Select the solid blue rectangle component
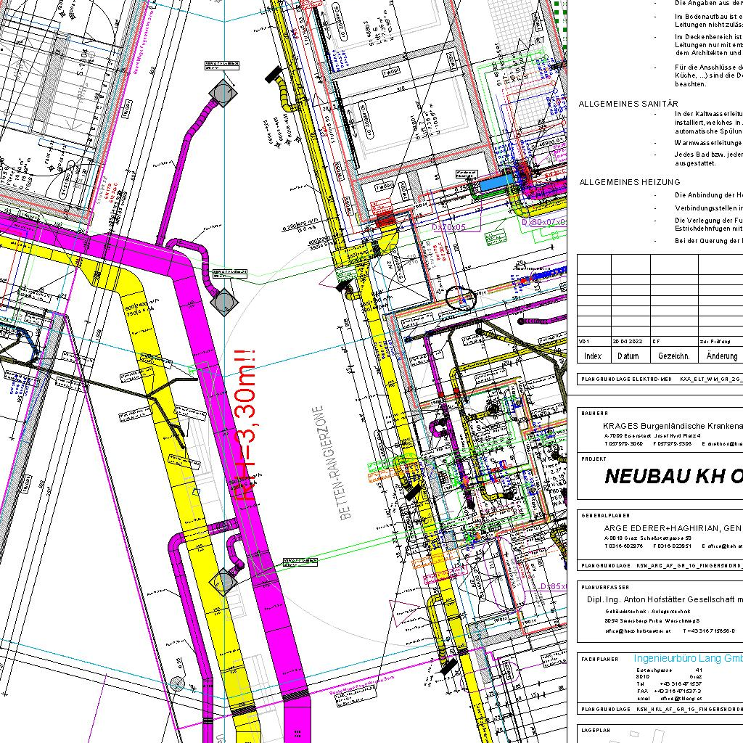 [495, 186]
